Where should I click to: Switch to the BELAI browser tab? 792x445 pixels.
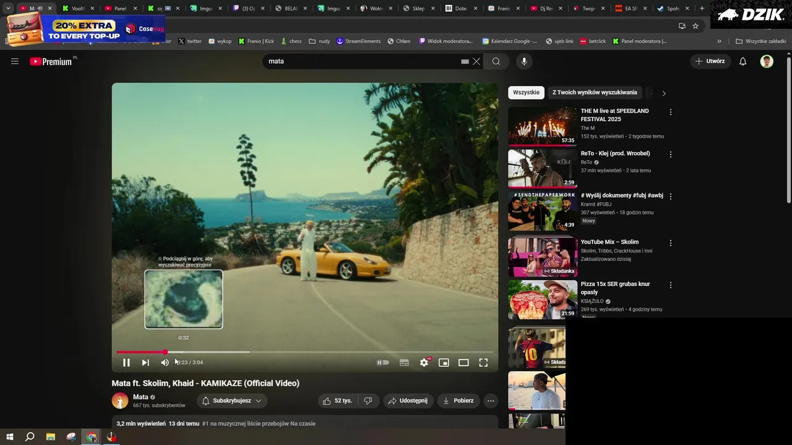(x=291, y=9)
